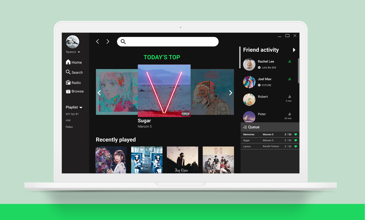Play recently played album with flower bouquet
This screenshot has width=365, height=220.
pos(111,160)
